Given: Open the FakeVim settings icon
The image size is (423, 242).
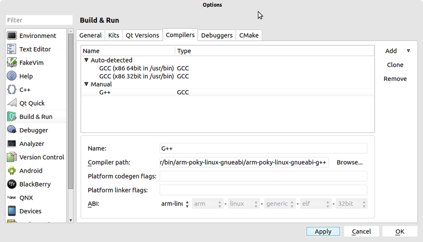Looking at the screenshot, I should tap(12, 63).
